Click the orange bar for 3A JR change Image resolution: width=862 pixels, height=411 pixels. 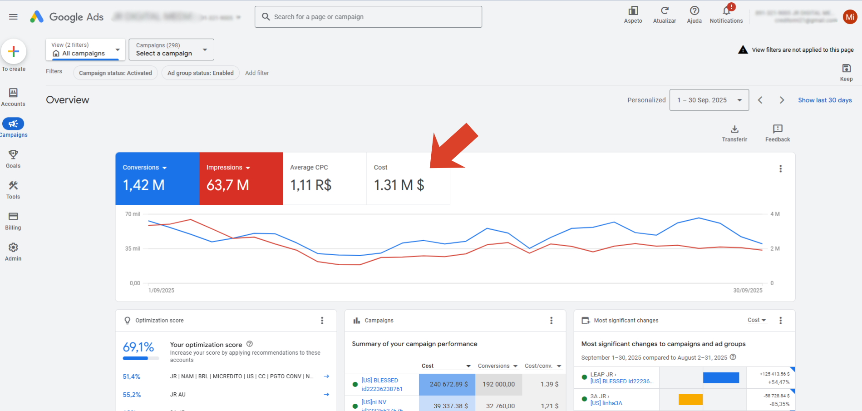(x=690, y=400)
